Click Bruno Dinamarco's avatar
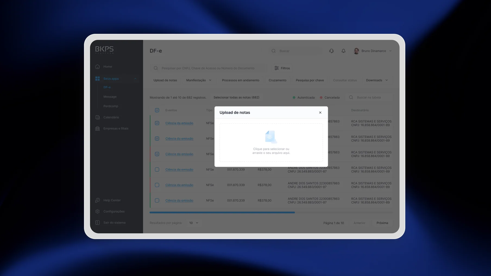This screenshot has width=491, height=276. (356, 51)
